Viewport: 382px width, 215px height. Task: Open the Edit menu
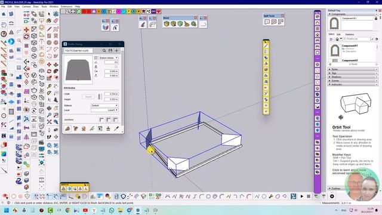tap(10, 7)
